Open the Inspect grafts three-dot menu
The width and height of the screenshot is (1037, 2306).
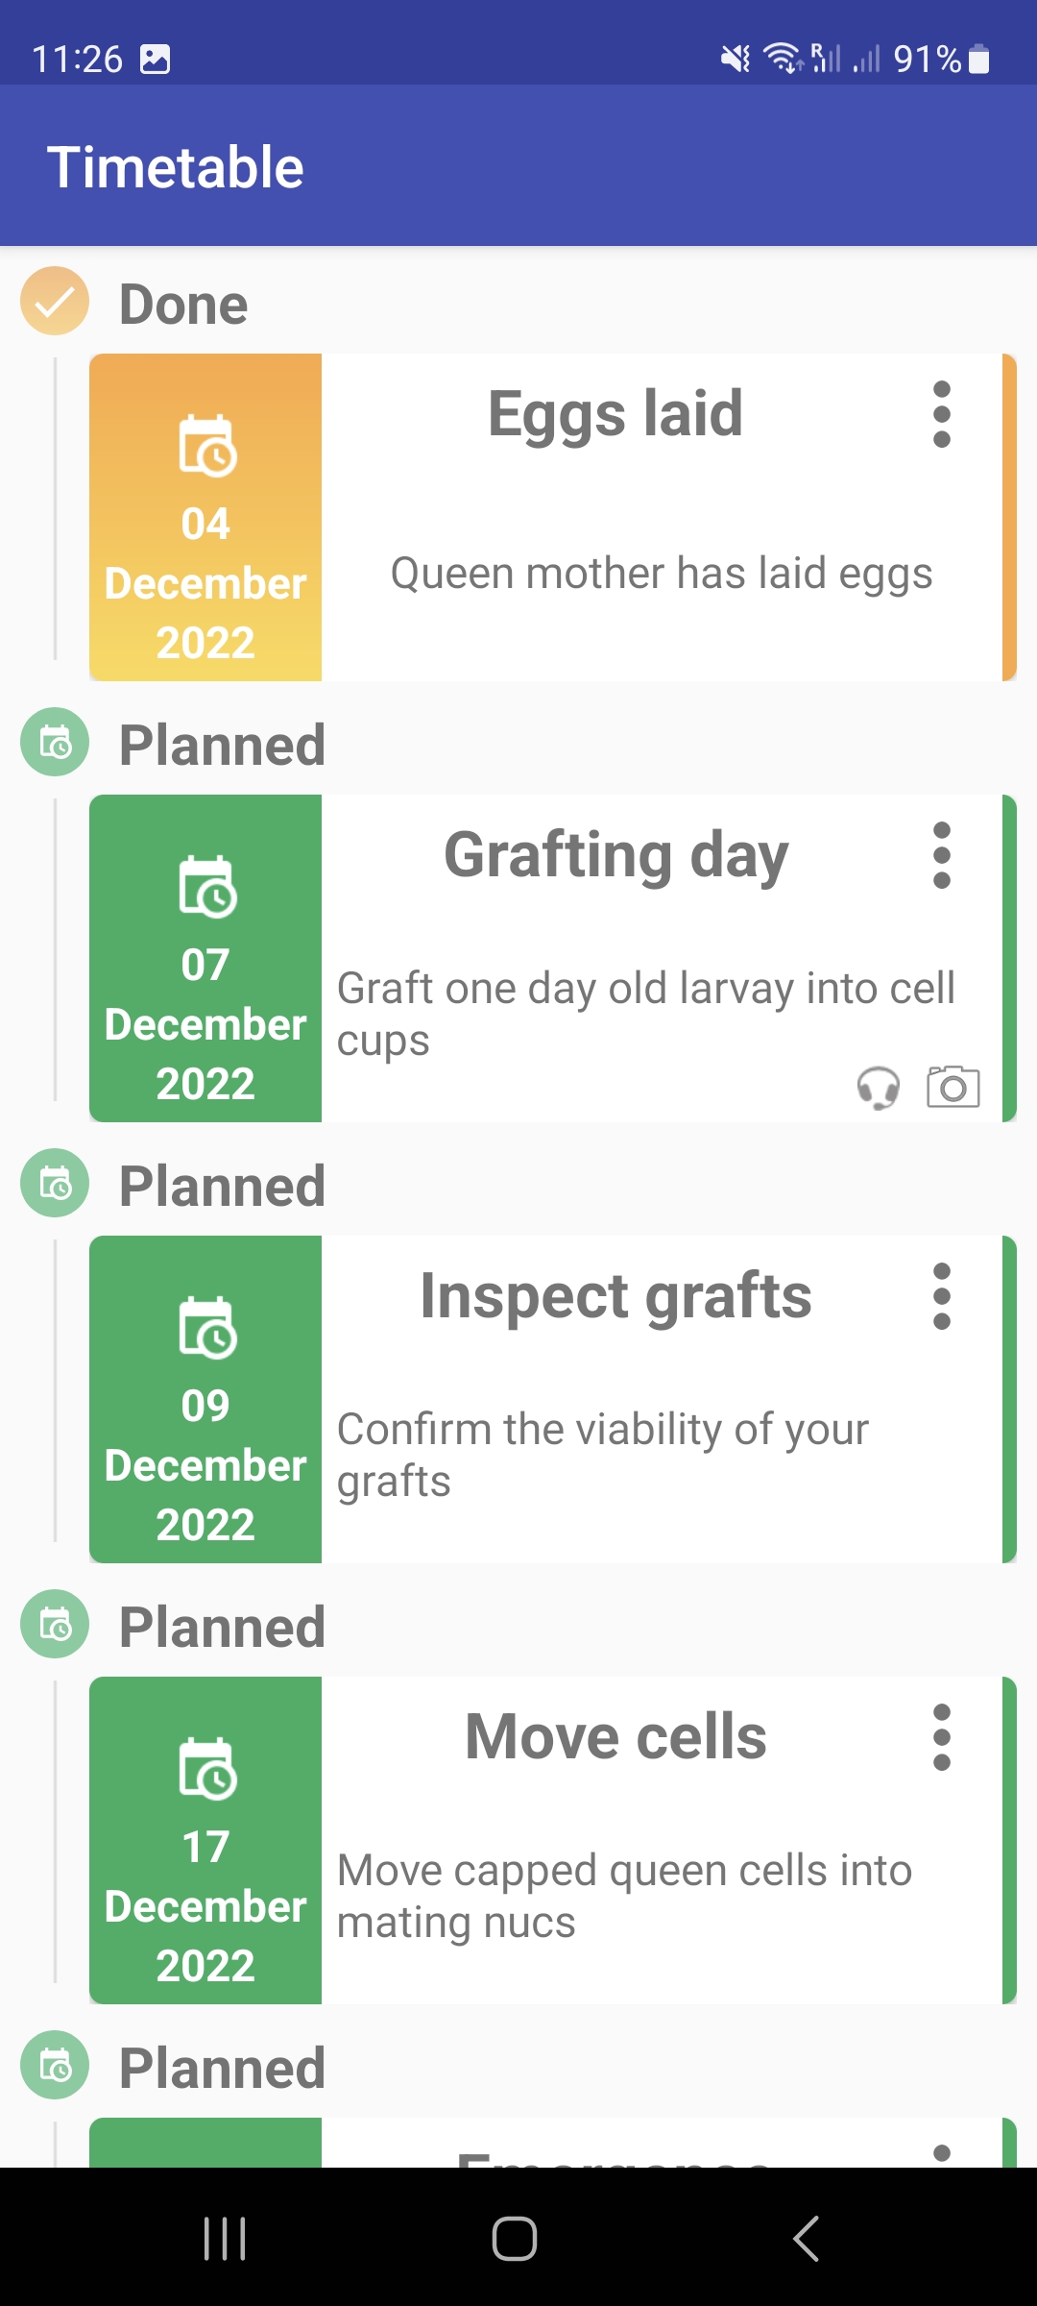point(941,1296)
